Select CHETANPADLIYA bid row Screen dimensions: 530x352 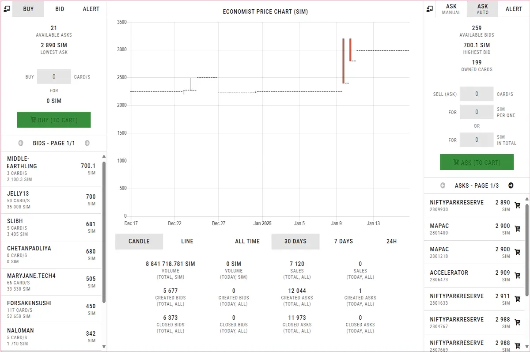pos(51,255)
